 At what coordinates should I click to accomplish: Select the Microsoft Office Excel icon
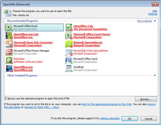point(9,27)
